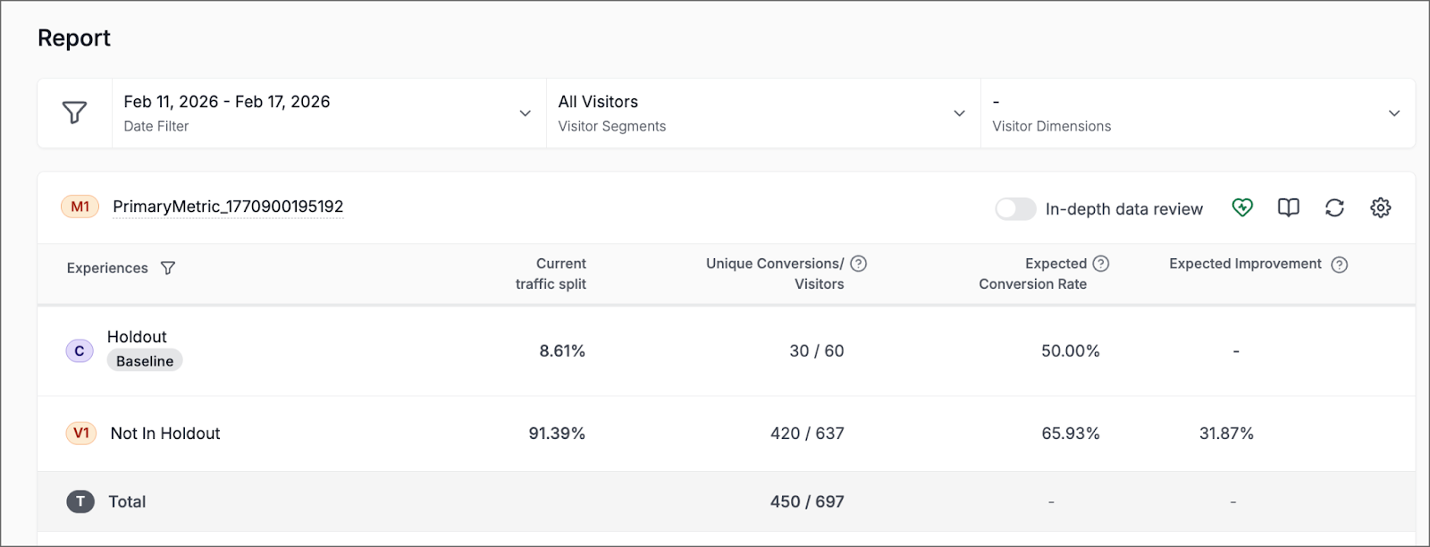Click the Total row T badge
The width and height of the screenshot is (1430, 547).
pyautogui.click(x=80, y=501)
